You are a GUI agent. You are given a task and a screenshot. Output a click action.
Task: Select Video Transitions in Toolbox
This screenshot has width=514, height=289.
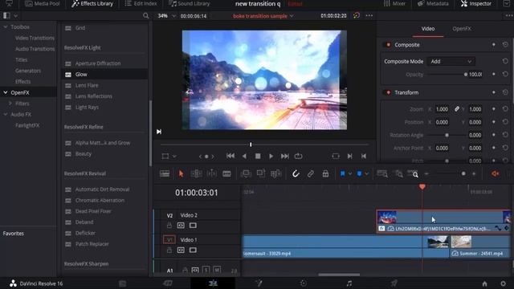pos(35,38)
